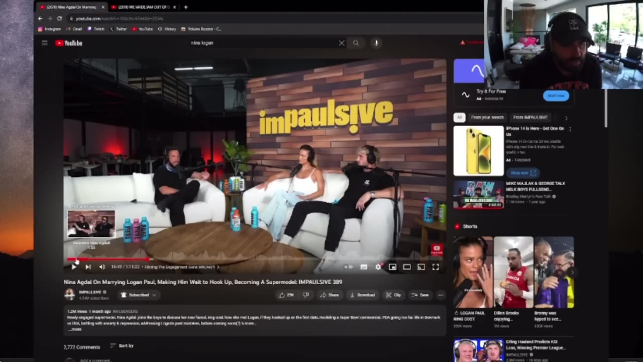Switch to theater mode
The width and height of the screenshot is (643, 362).
(407, 267)
